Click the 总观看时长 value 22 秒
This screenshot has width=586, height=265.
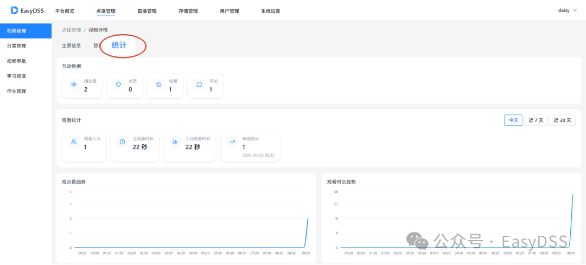pos(140,147)
